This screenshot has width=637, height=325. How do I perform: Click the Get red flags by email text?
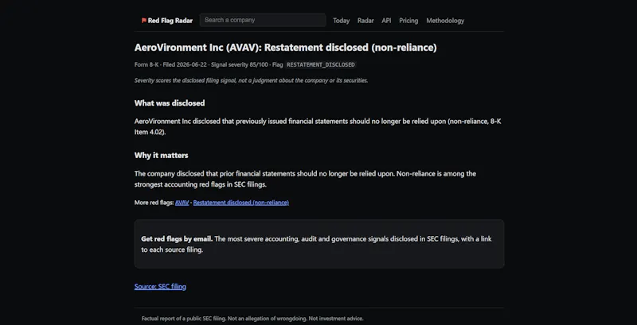[x=177, y=238]
